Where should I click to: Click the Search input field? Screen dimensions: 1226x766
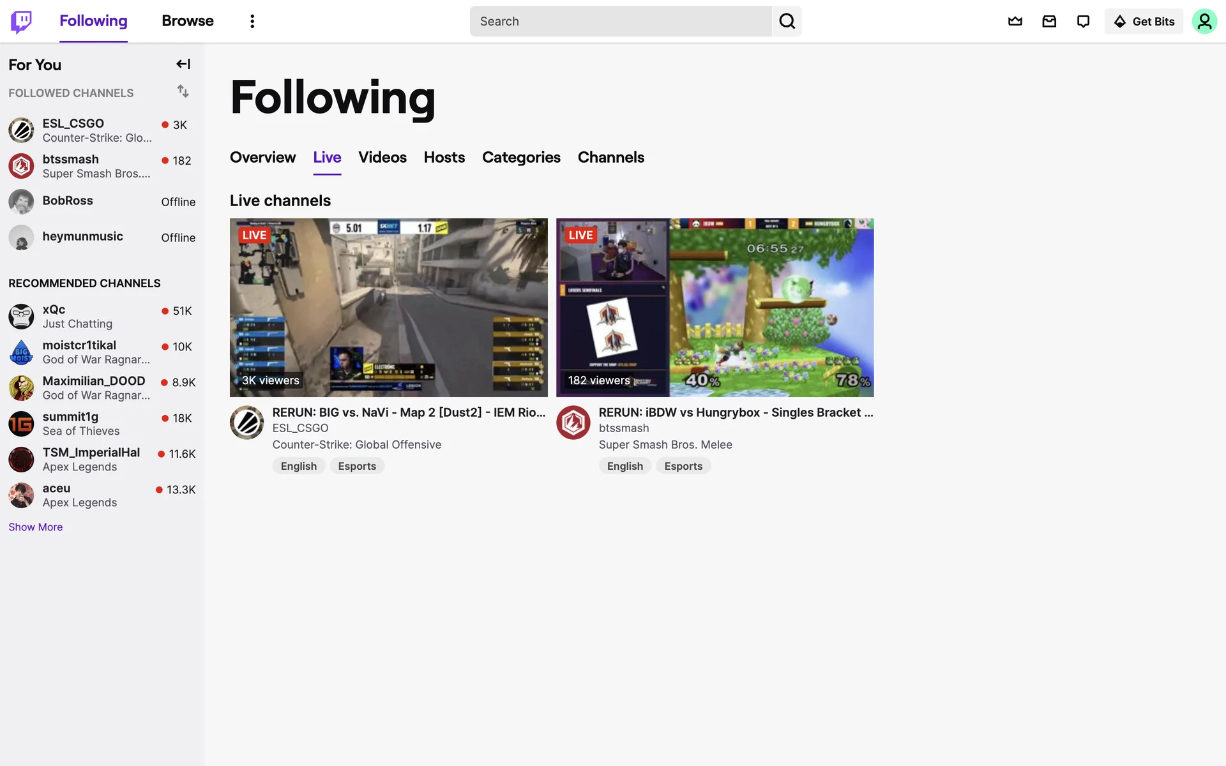tap(621, 22)
